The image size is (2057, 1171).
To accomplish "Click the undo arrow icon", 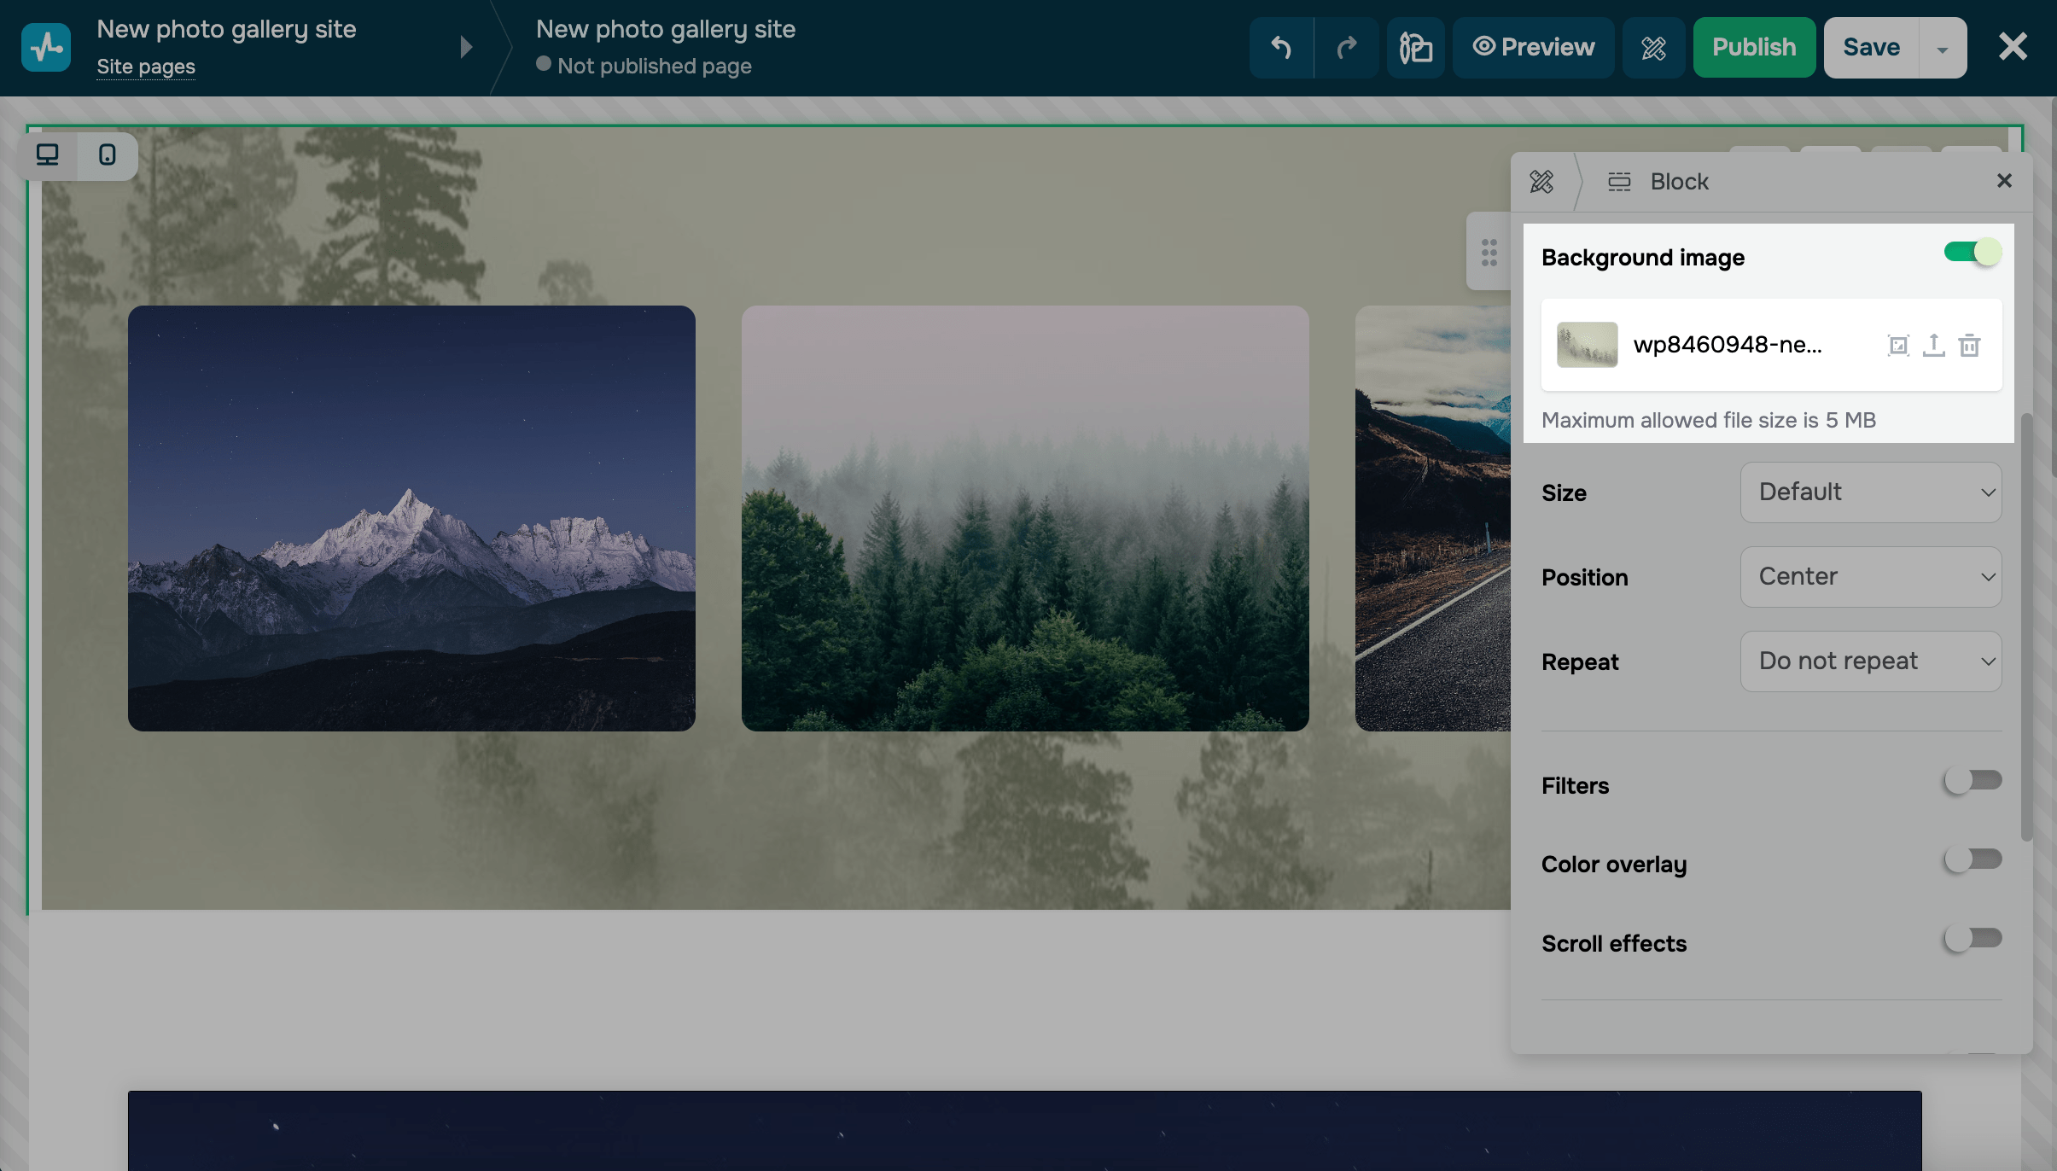I will click(x=1280, y=48).
